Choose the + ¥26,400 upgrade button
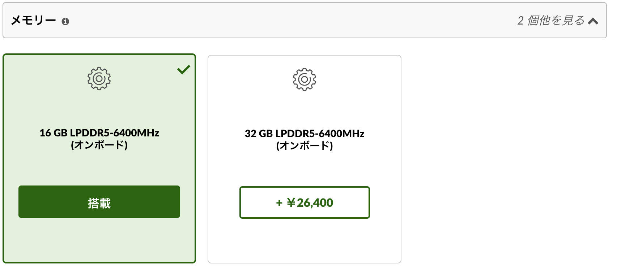This screenshot has height=275, width=617. 305,202
